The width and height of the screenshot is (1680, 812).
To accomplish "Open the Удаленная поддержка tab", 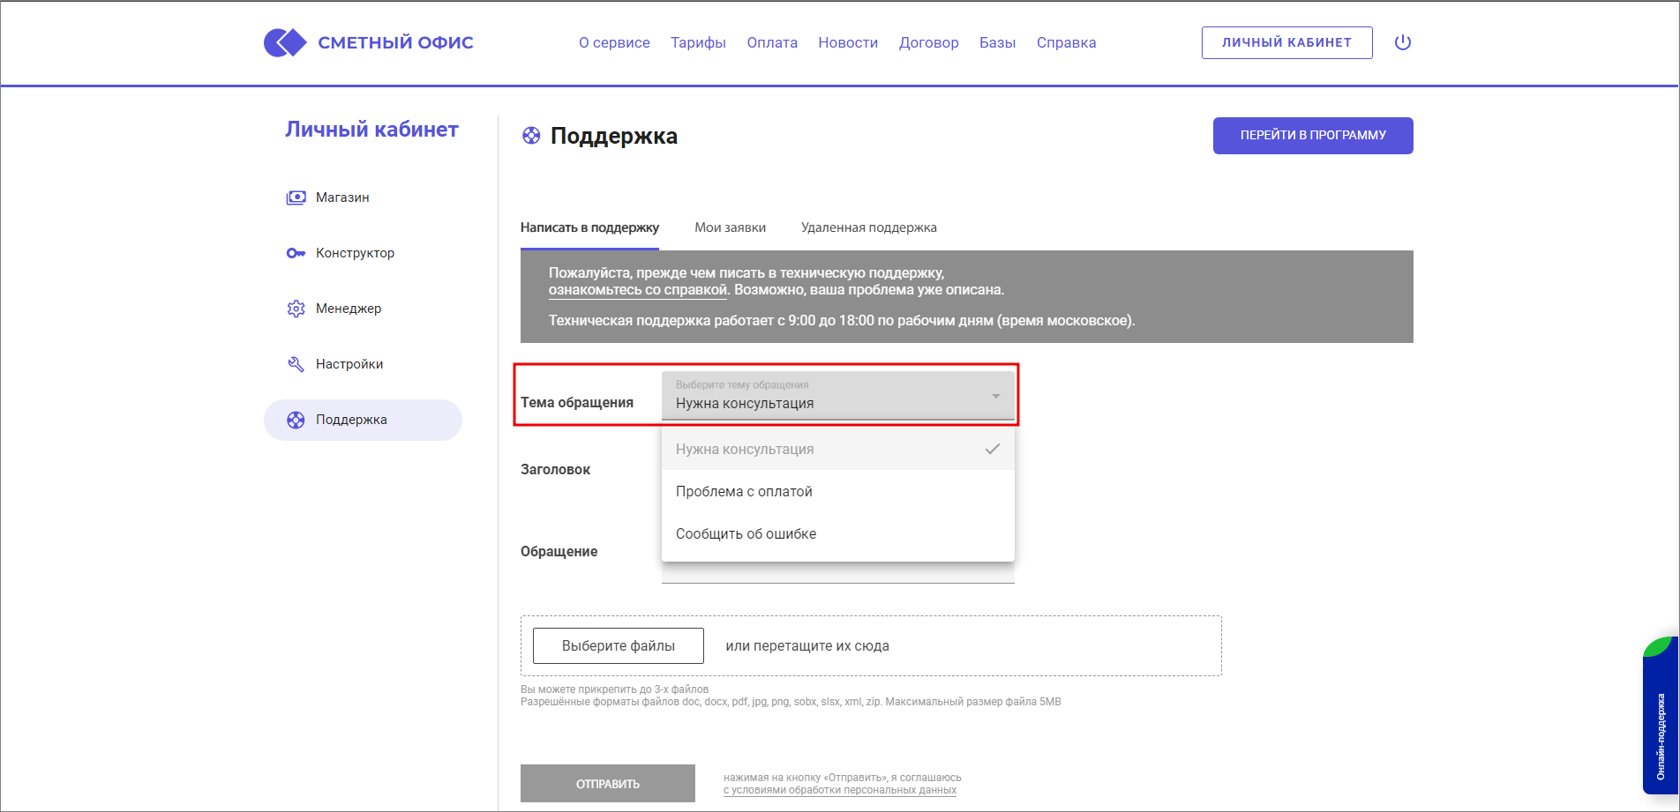I will point(867,227).
